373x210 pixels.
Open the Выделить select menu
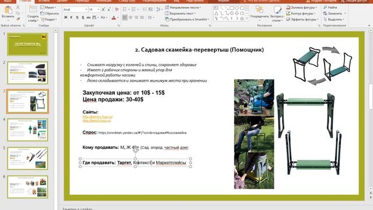333,19
